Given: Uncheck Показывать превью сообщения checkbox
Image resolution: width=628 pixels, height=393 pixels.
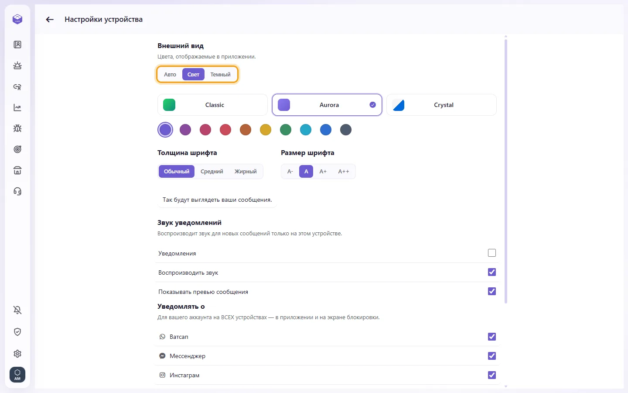Looking at the screenshot, I should [492, 291].
